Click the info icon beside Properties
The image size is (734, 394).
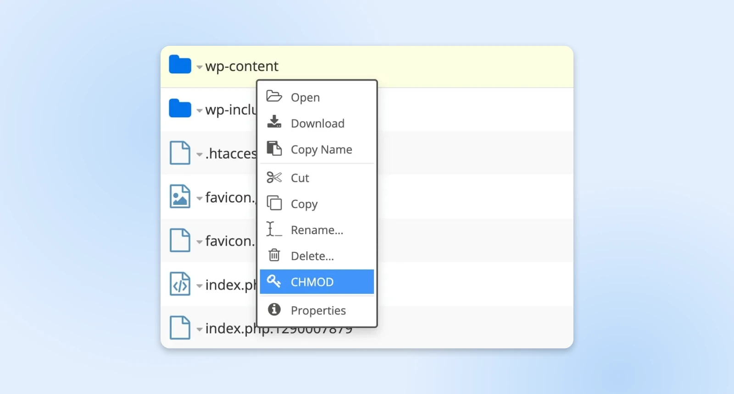(x=274, y=309)
